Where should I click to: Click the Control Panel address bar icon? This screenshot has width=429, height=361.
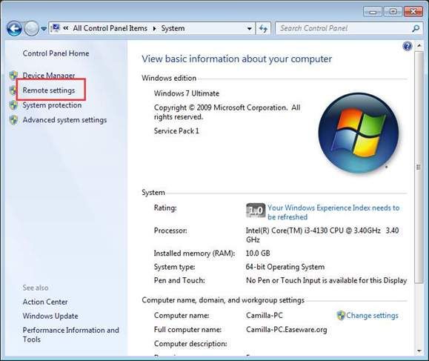(x=56, y=28)
